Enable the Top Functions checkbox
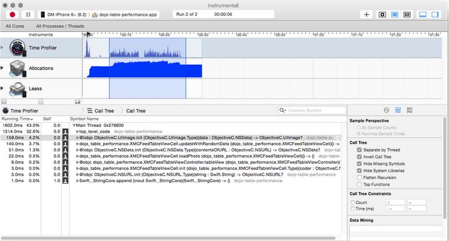The height and width of the screenshot is (241, 449). (x=359, y=184)
